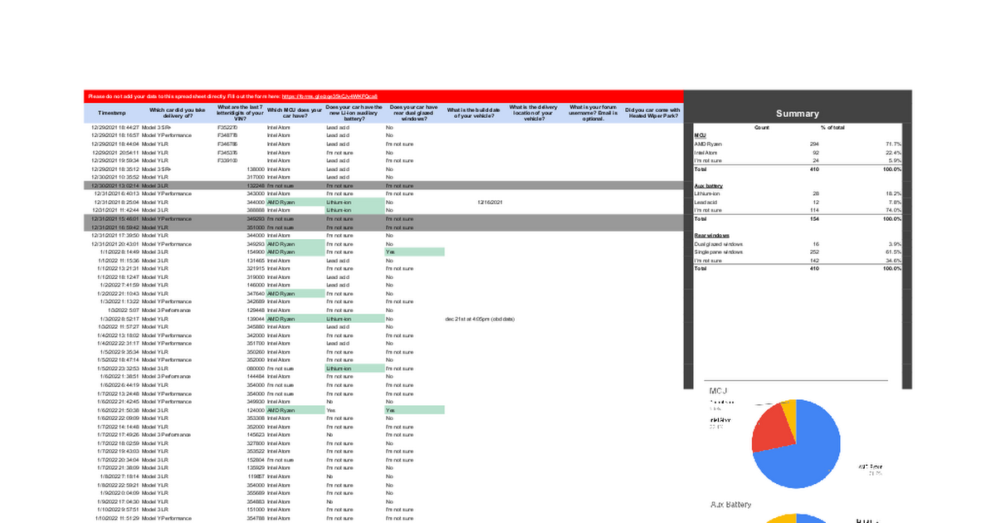Image resolution: width=996 pixels, height=523 pixels.
Task: Select the Intel Atom percentage 22.4% in Summary
Action: pos(893,152)
